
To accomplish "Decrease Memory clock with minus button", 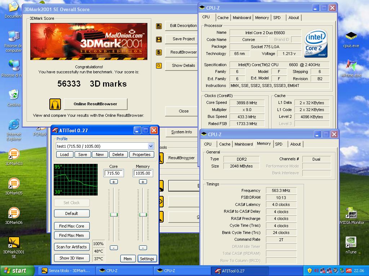I will click(143, 248).
